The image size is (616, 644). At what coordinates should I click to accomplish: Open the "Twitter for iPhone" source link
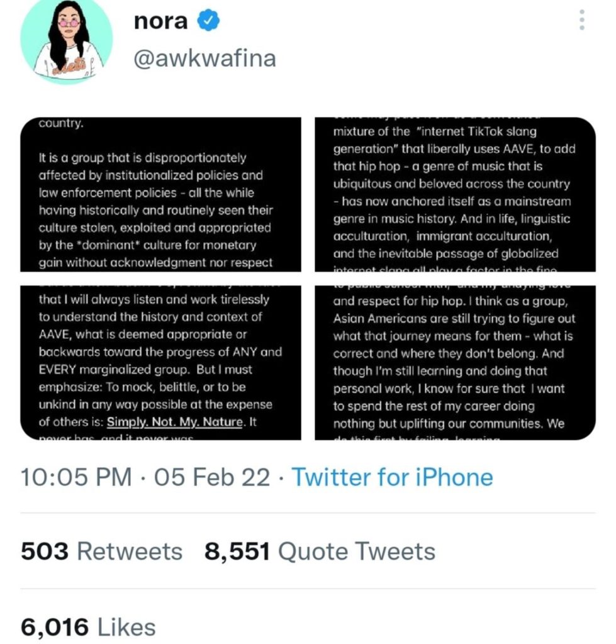[x=391, y=477]
